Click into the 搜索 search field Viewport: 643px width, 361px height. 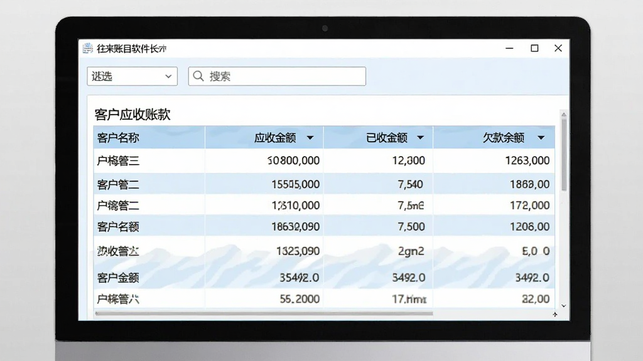coord(277,76)
